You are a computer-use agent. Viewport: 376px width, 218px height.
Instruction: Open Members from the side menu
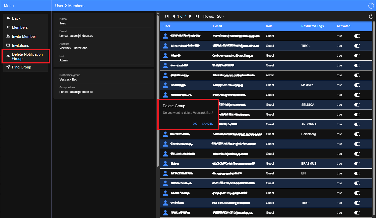[26, 27]
